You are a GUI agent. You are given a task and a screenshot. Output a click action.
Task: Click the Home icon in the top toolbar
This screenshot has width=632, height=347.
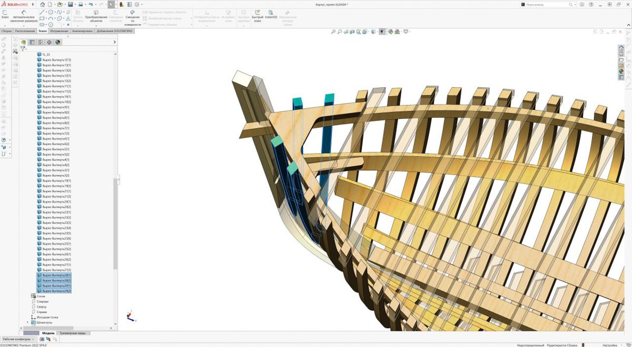[42, 4]
